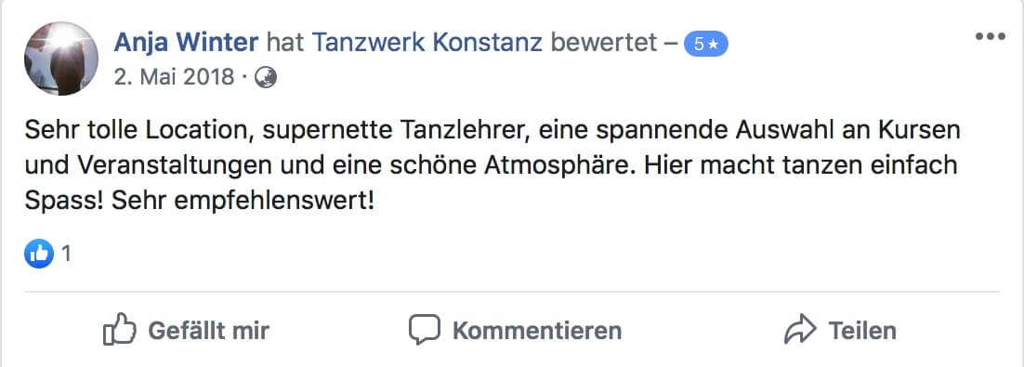Select the Kommentieren button label
The image size is (1024, 367).
click(x=537, y=331)
